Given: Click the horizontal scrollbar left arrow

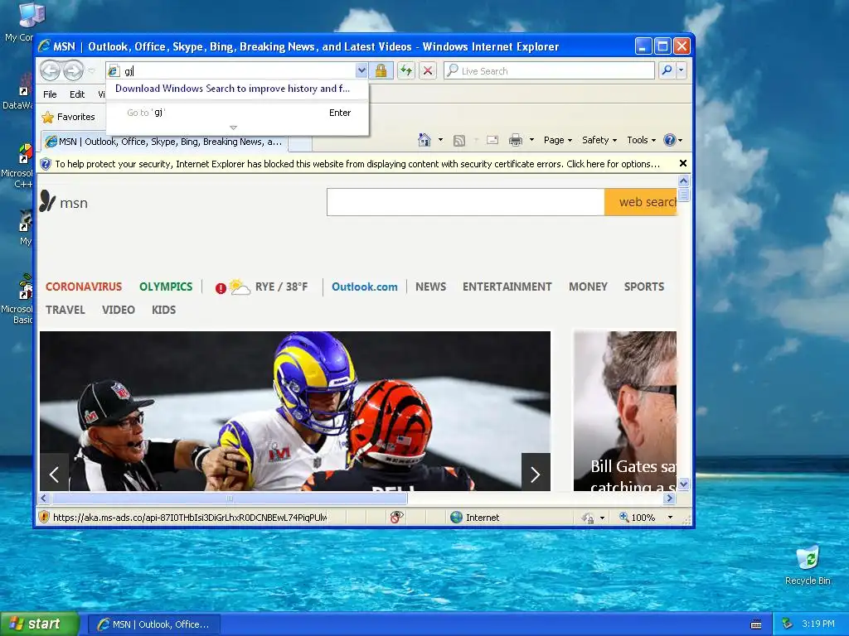Looking at the screenshot, I should point(45,498).
